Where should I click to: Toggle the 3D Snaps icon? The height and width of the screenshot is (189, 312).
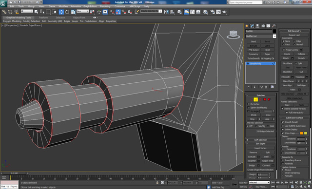click(x=112, y=12)
